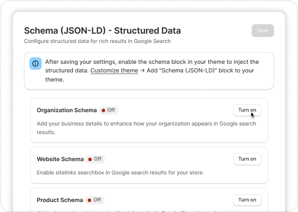Click the red status dot beside Organization Schema
Viewport: 298px width, 212px height.
(104, 111)
